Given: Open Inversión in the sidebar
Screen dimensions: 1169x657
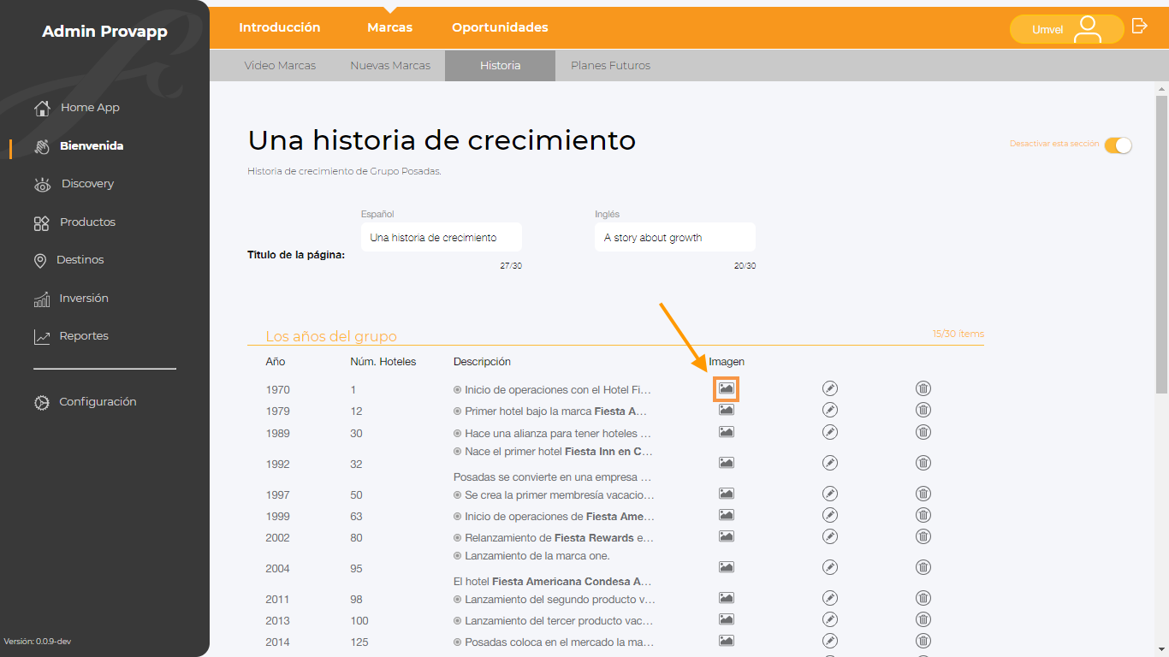Looking at the screenshot, I should point(71,299).
